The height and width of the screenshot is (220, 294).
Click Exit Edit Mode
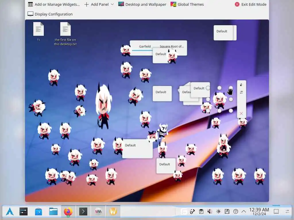250,4
